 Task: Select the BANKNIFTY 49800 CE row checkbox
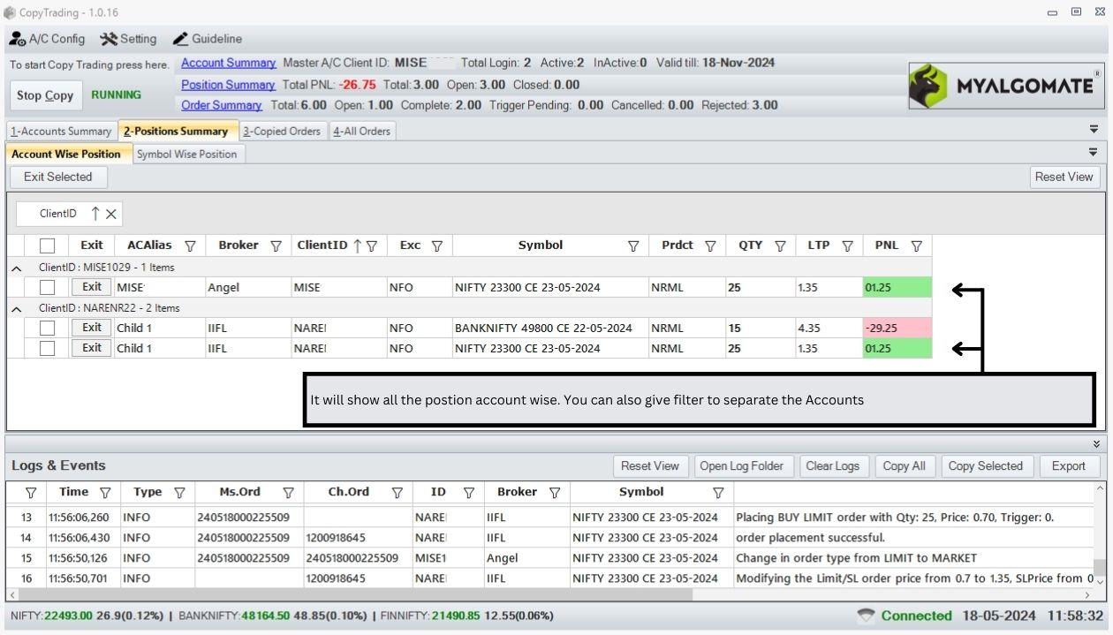click(x=48, y=328)
